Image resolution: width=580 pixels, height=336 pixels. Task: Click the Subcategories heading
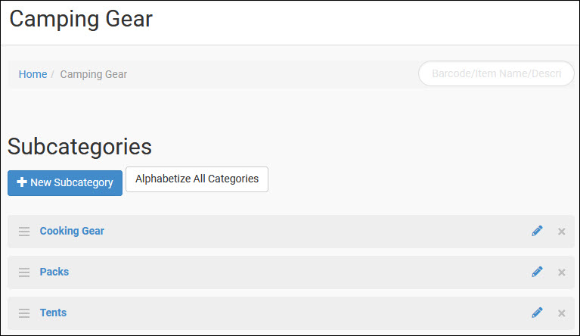(79, 147)
